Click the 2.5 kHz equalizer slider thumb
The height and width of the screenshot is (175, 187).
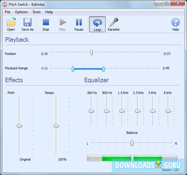[x=138, y=111]
